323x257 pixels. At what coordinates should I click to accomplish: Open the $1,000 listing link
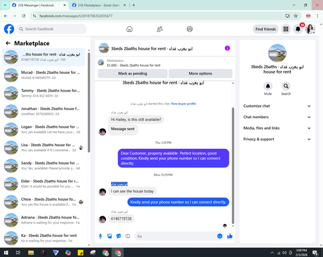click(x=134, y=65)
